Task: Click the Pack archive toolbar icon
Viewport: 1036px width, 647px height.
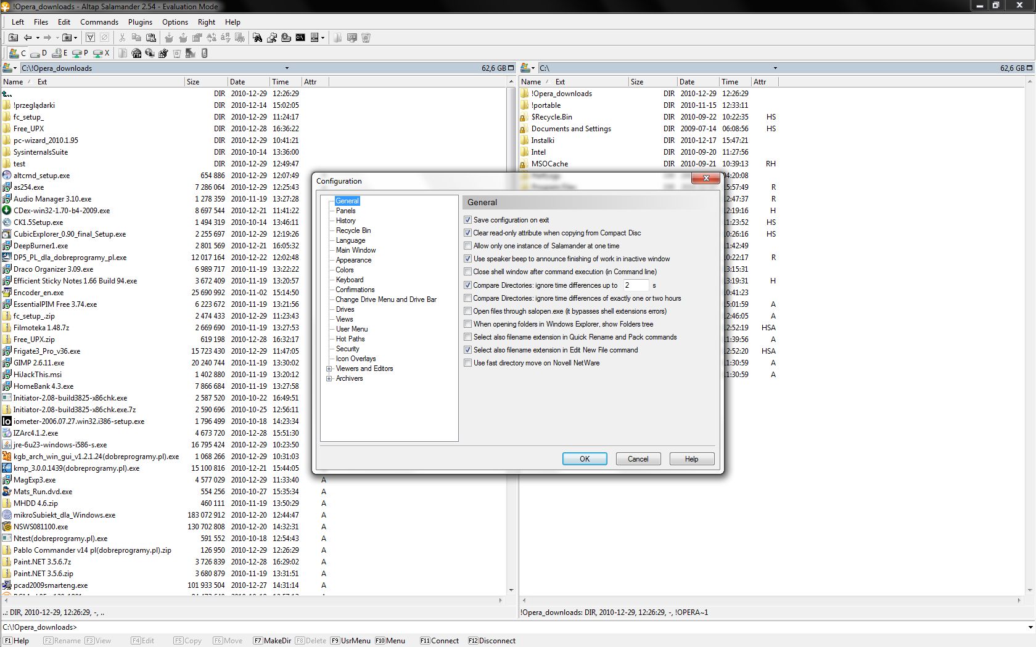Action: click(x=168, y=38)
